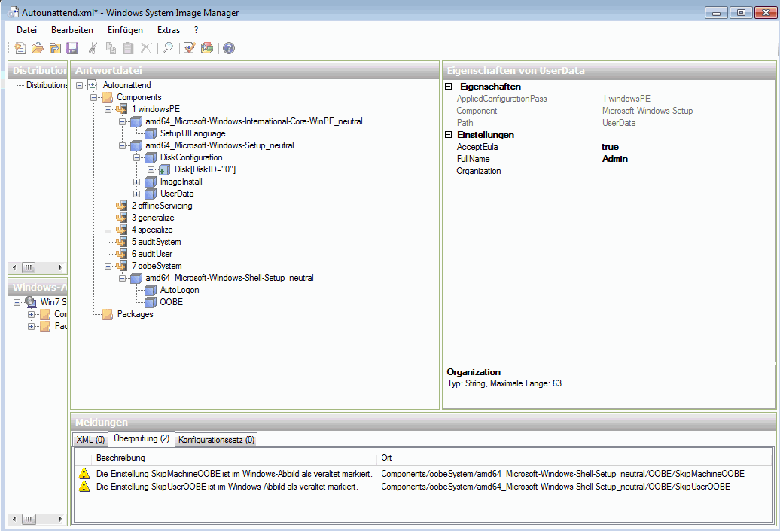Open help with the question mark icon
780x531 pixels.
pos(229,48)
